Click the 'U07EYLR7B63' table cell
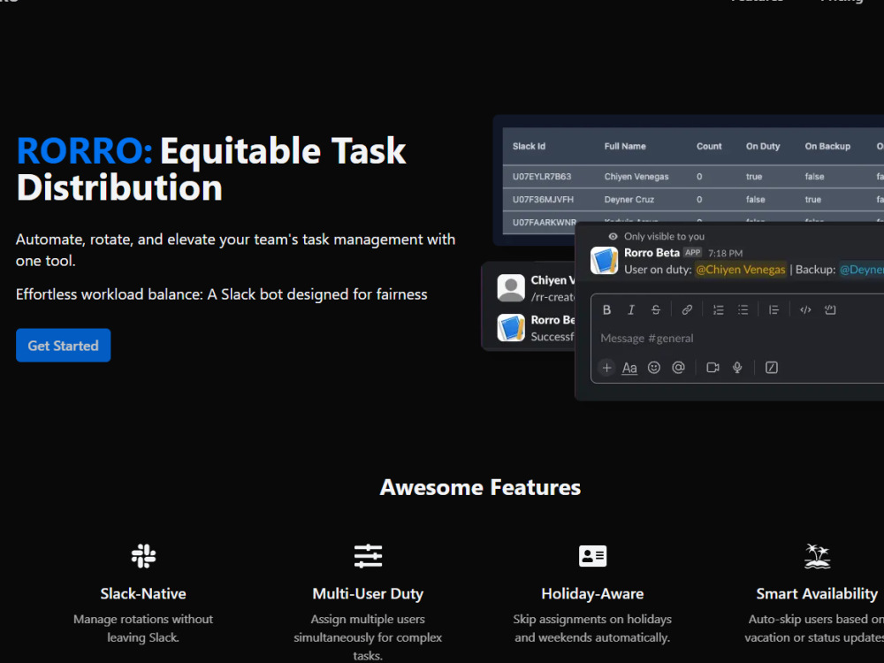The height and width of the screenshot is (663, 884). pos(542,177)
